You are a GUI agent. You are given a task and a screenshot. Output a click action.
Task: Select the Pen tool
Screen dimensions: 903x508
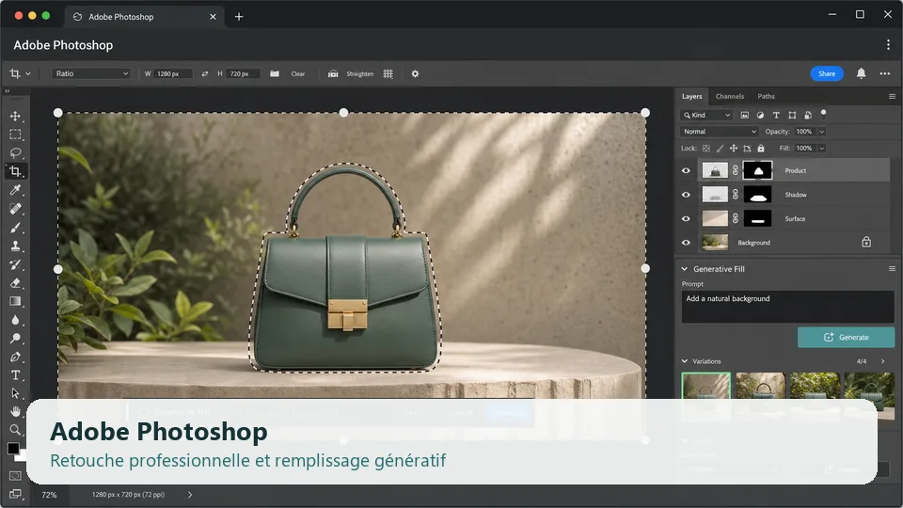16,357
